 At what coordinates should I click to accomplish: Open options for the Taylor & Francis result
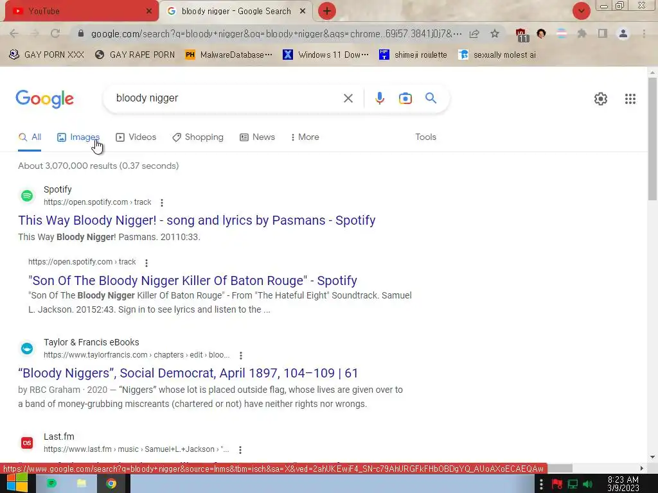click(x=240, y=356)
